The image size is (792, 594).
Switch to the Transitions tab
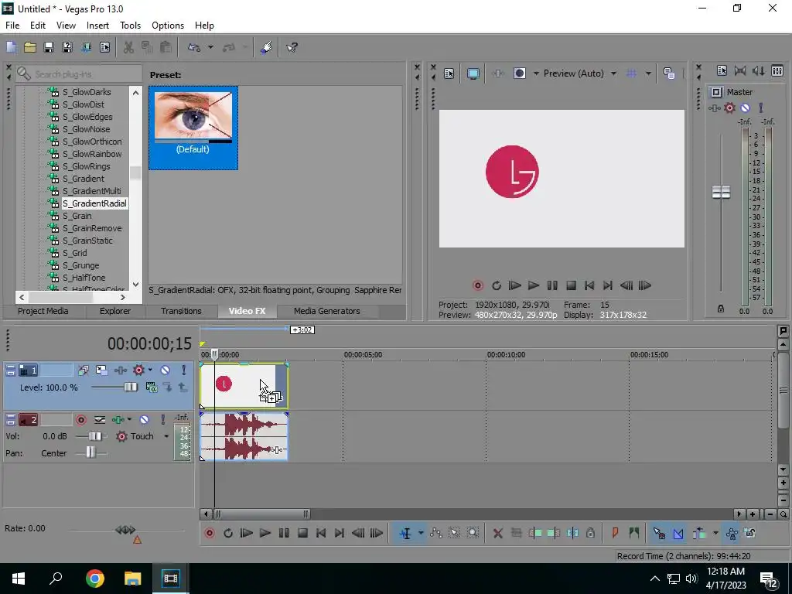(x=181, y=311)
